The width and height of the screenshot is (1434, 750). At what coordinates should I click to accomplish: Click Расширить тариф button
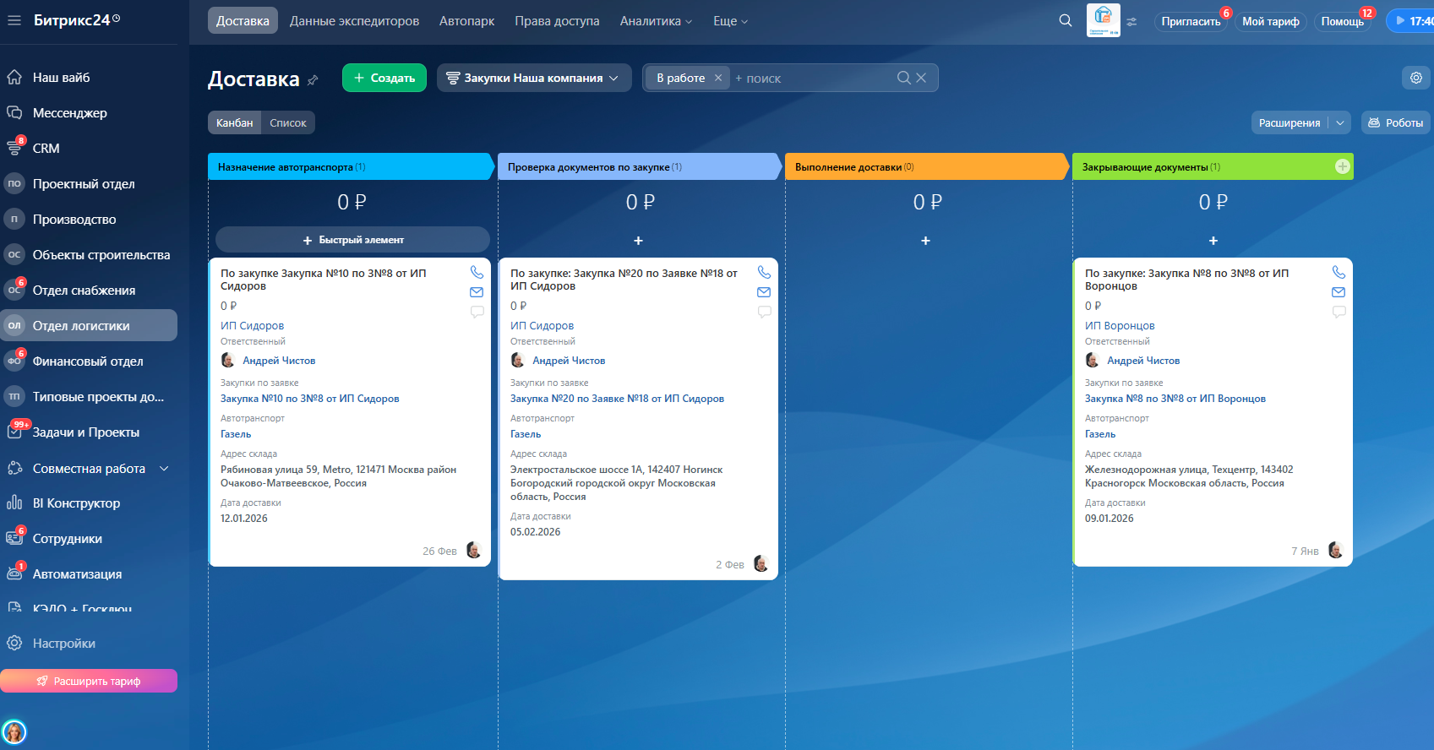tap(89, 681)
